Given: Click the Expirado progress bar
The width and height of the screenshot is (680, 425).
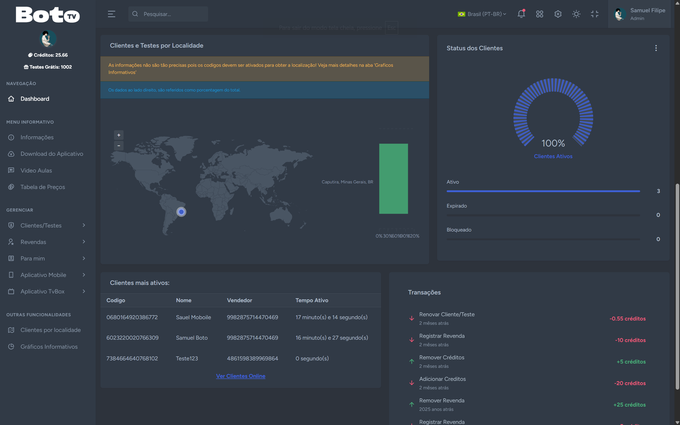Looking at the screenshot, I should [543, 215].
